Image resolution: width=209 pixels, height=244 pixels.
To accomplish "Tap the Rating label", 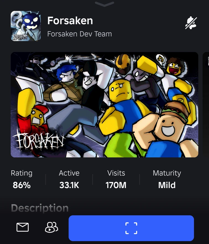I will tap(22, 173).
